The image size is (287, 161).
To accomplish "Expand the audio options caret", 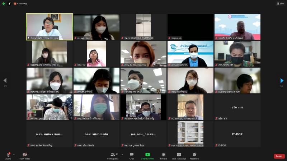I will 14,155.
